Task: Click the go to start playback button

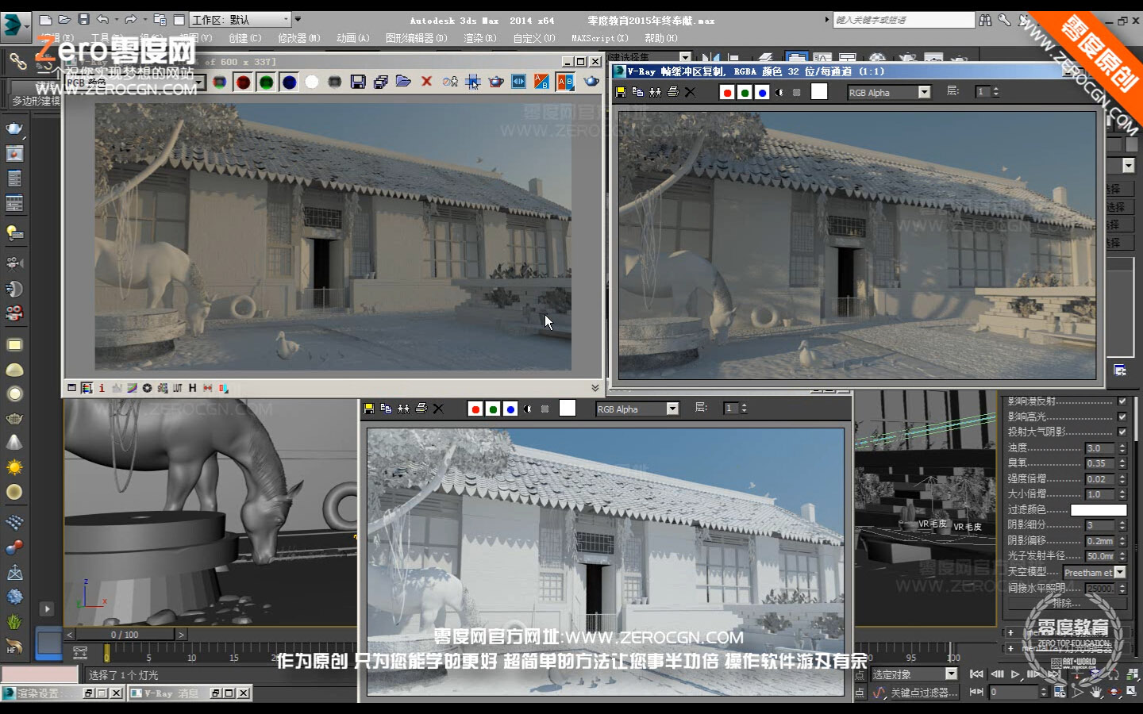Action: 977,674
